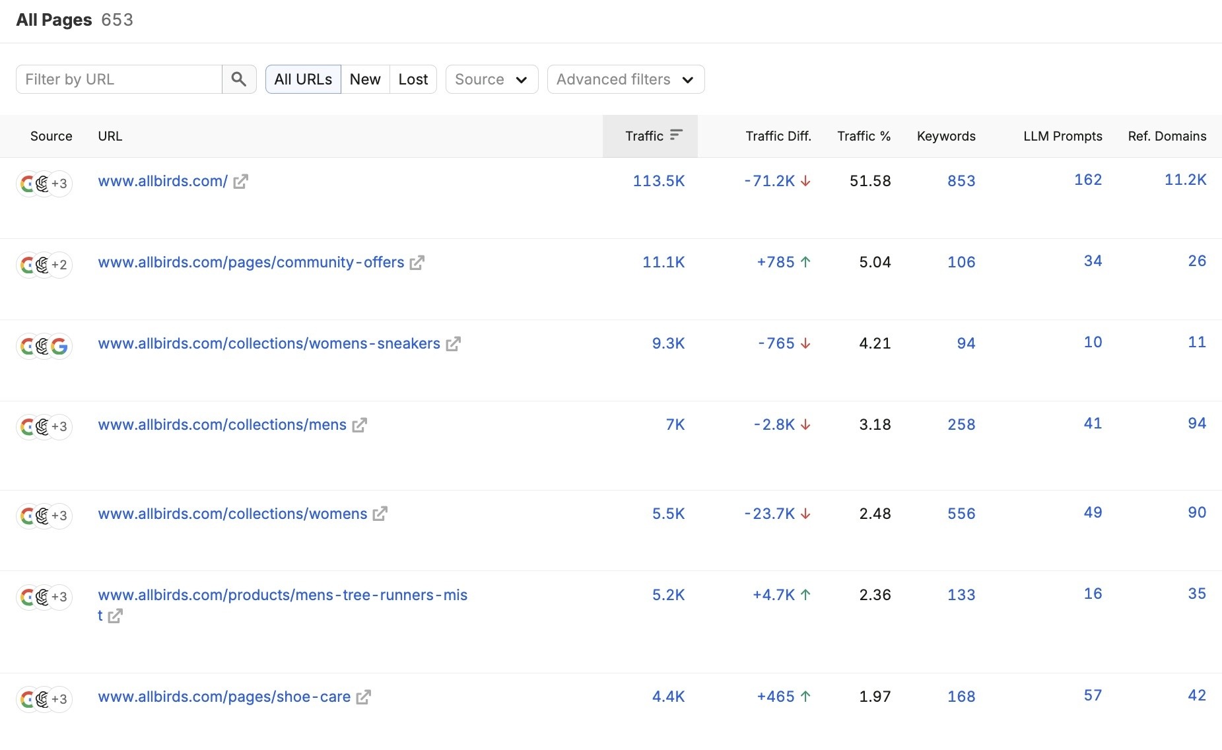Open external link icon for www.allbirds.com/
The image size is (1222, 750).
coord(241,182)
